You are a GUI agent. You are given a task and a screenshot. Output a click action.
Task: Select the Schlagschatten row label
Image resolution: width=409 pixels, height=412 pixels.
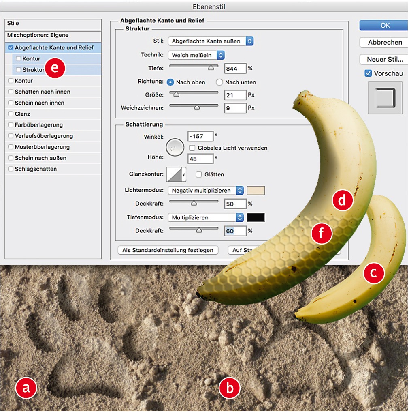pyautogui.click(x=36, y=169)
